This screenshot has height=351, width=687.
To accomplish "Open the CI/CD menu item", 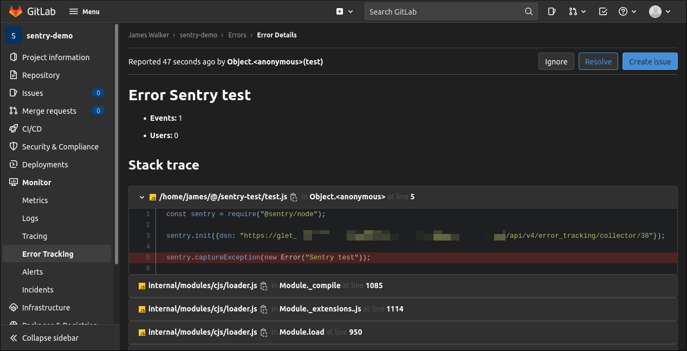I will point(57,128).
